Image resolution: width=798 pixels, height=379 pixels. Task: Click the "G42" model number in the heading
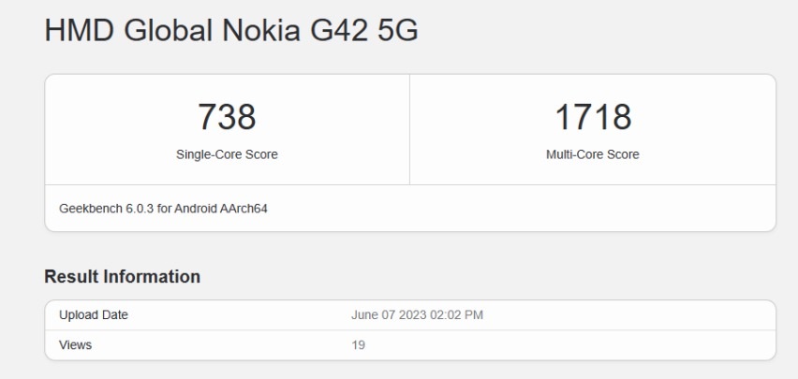[x=339, y=31]
